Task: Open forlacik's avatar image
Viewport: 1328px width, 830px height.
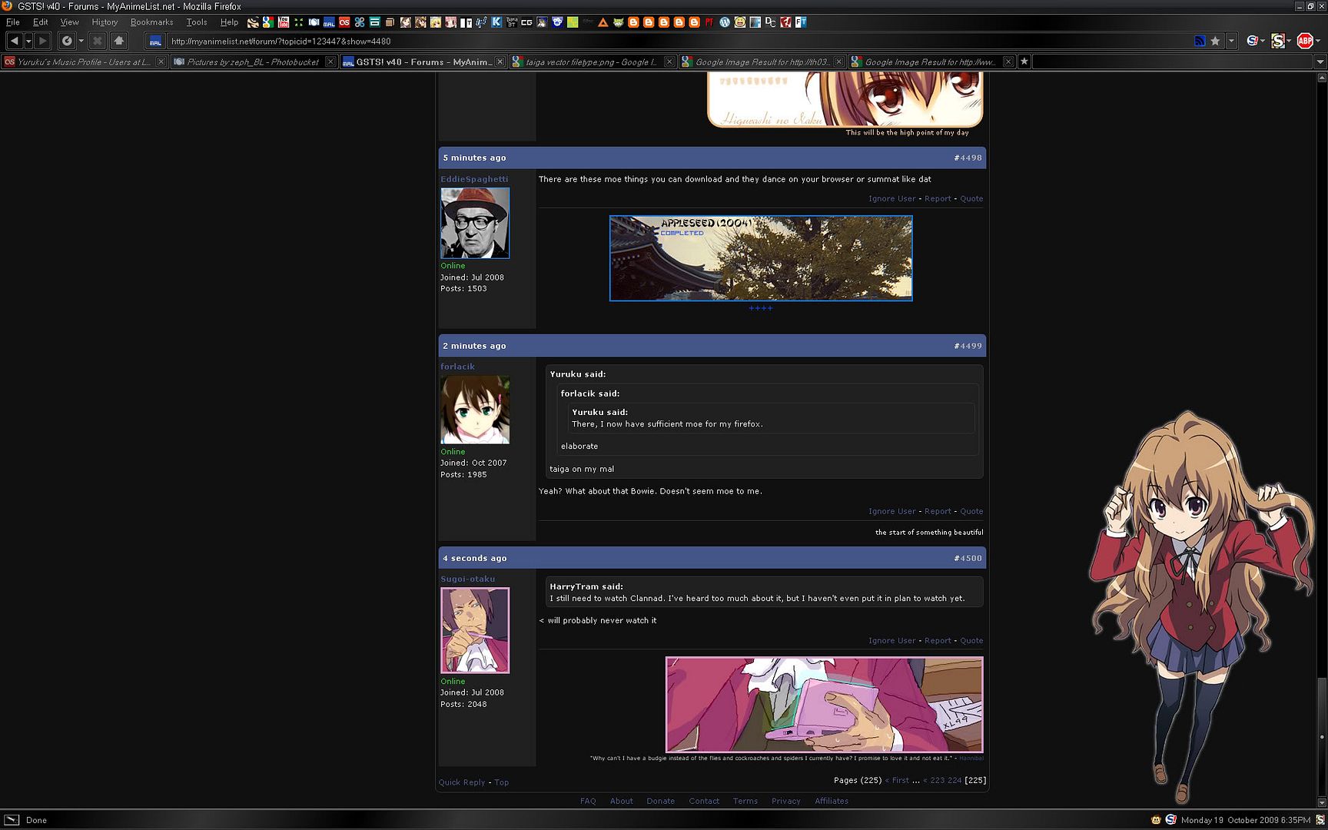Action: coord(475,410)
